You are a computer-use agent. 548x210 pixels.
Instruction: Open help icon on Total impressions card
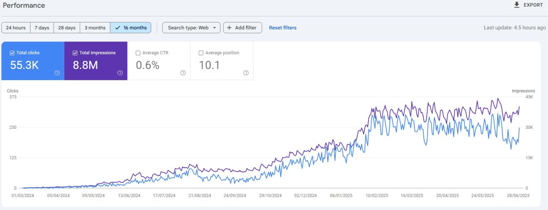click(120, 73)
